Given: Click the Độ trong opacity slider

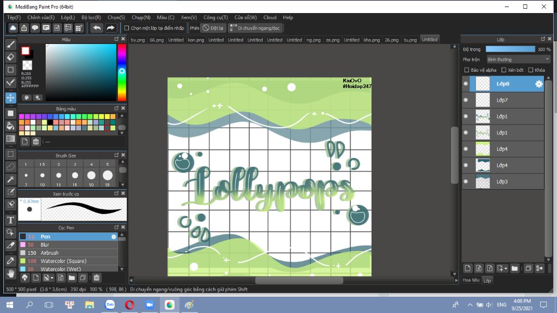Looking at the screenshot, I should (510, 49).
